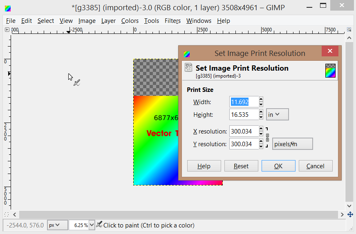Open the Colors menu
This screenshot has width=356, height=234.
[x=130, y=21]
